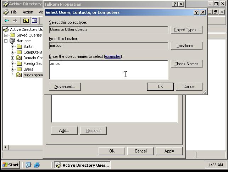Screen dimensions: 228x172
Task: Select the tugas sysadmin tree label
Action: [33, 75]
